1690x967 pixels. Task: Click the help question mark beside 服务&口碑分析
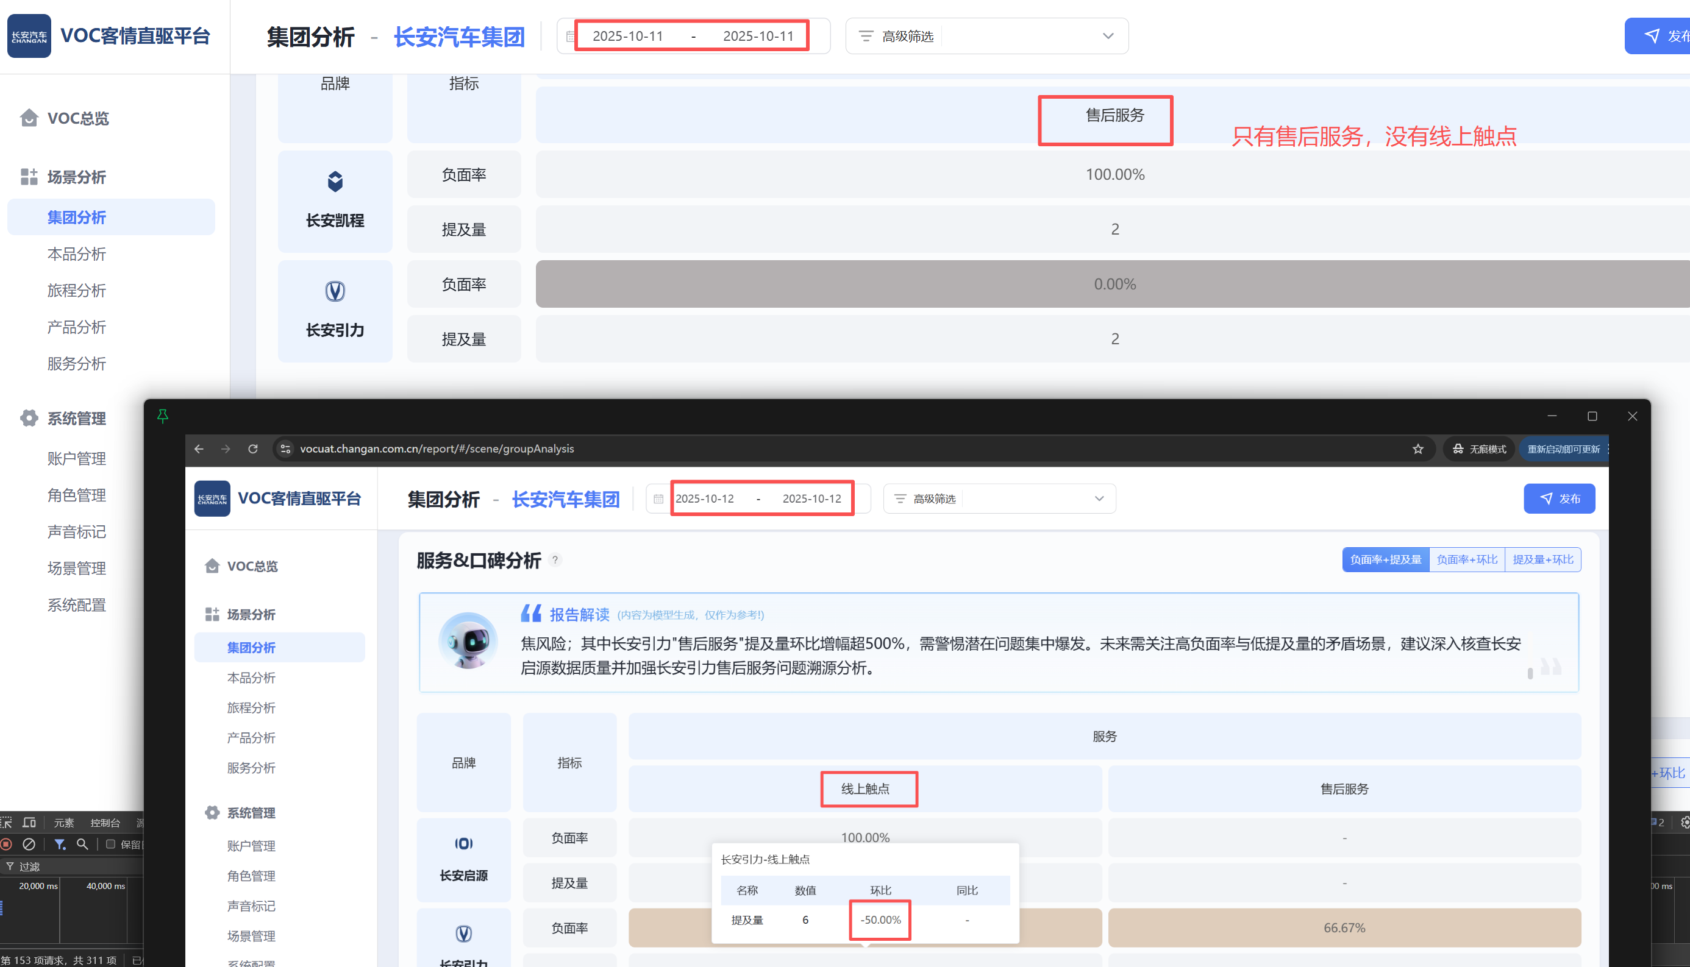coord(555,560)
